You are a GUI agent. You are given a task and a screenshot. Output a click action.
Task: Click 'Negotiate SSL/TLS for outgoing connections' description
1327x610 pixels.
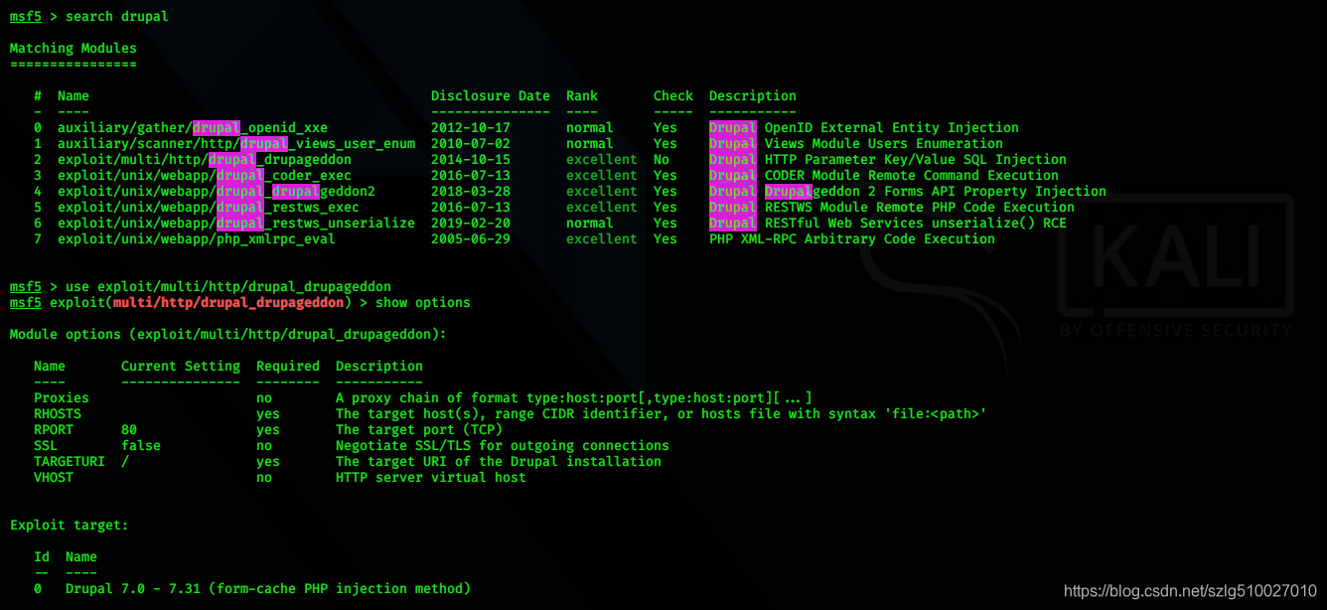click(x=503, y=446)
